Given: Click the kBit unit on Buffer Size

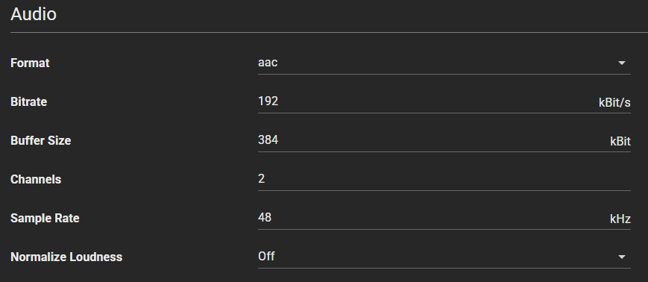Looking at the screenshot, I should click(x=620, y=142).
